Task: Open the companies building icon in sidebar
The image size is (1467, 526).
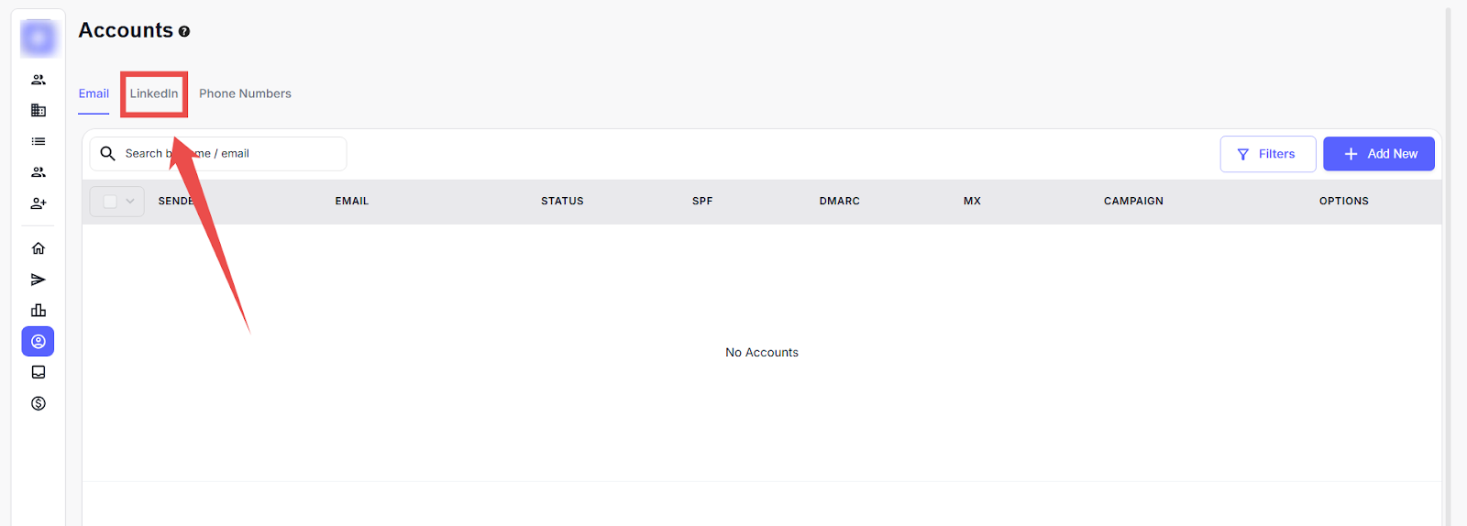Action: (39, 111)
